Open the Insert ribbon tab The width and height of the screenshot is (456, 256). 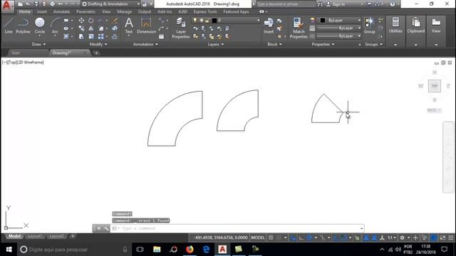tap(42, 11)
